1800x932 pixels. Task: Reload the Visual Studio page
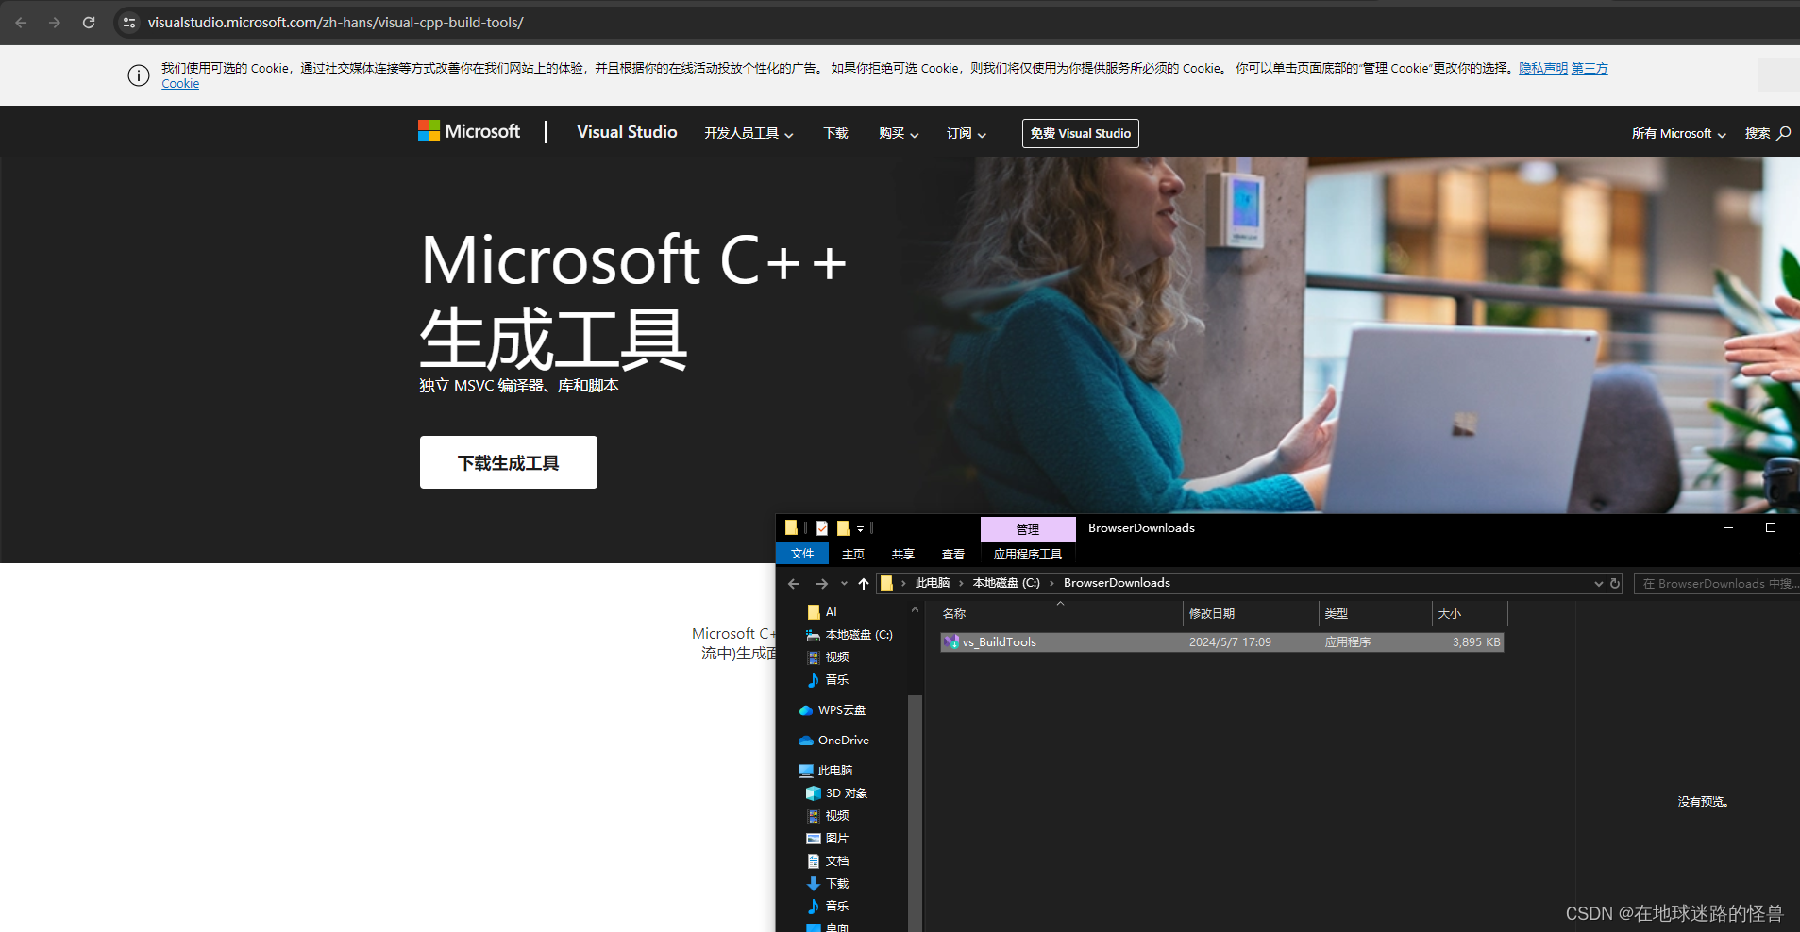[89, 23]
